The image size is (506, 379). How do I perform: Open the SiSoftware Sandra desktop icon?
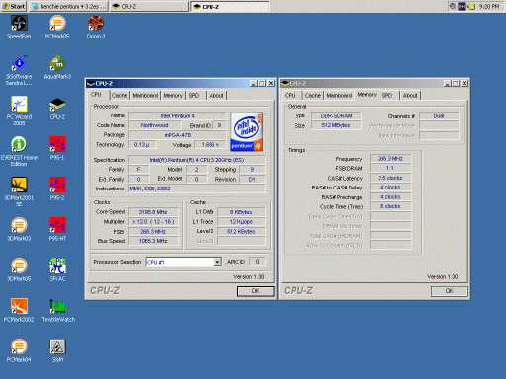(19, 70)
